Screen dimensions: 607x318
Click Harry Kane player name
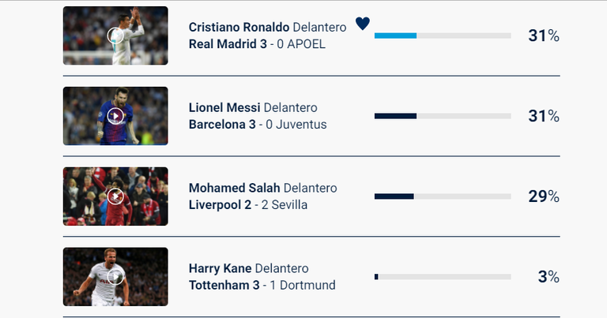tap(220, 268)
